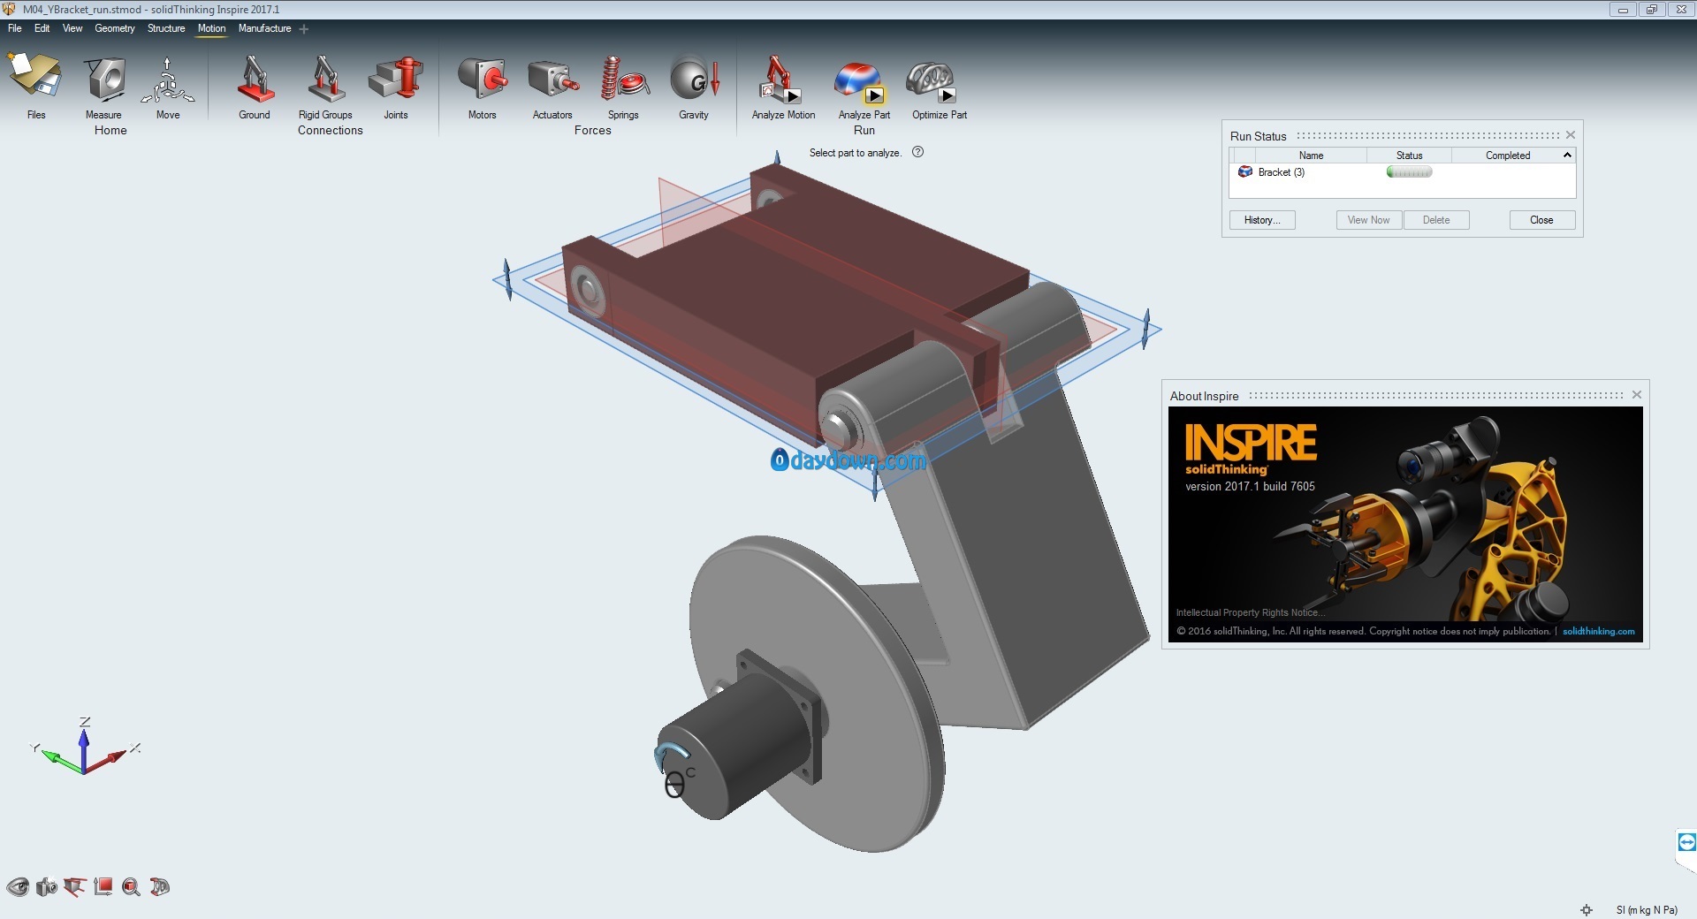Close the About Inspire panel with X

pyautogui.click(x=1637, y=395)
